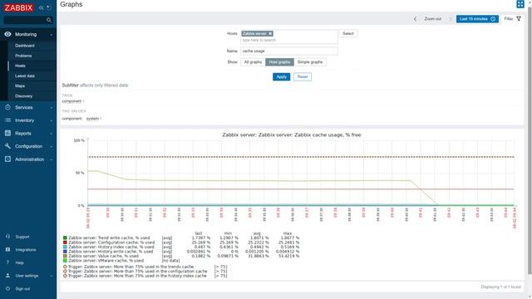
Task: Click the Inventory list icon
Action: [x=7, y=120]
